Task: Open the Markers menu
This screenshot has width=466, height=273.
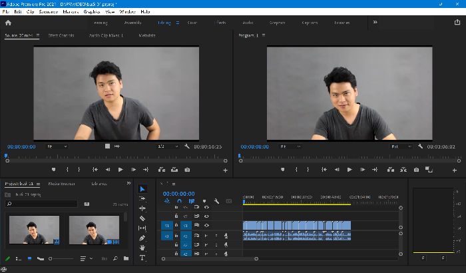Action: [x=71, y=11]
